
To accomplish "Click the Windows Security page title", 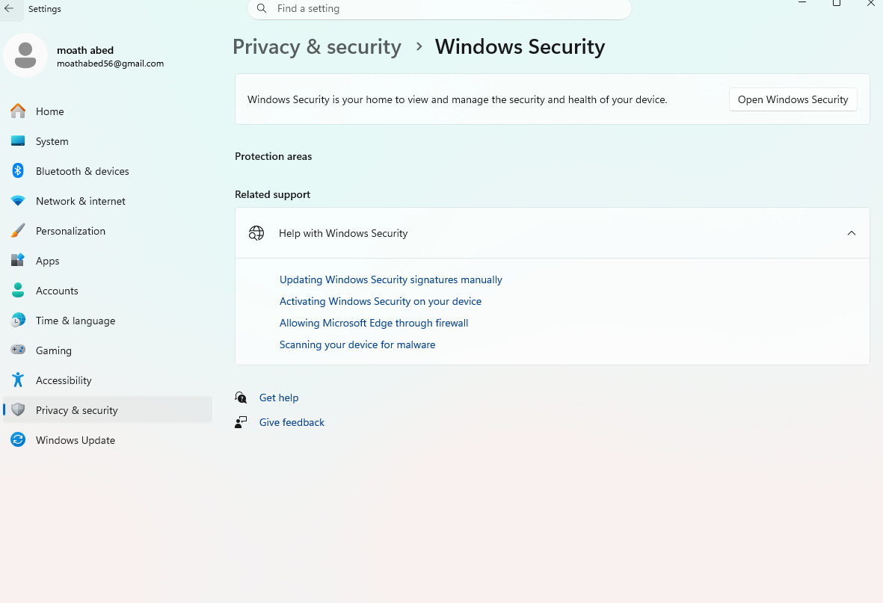I will click(520, 47).
